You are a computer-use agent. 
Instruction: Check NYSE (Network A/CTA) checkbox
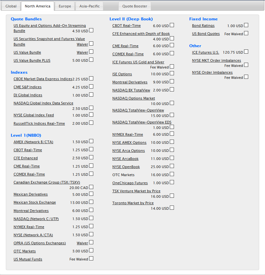[x=91, y=234]
